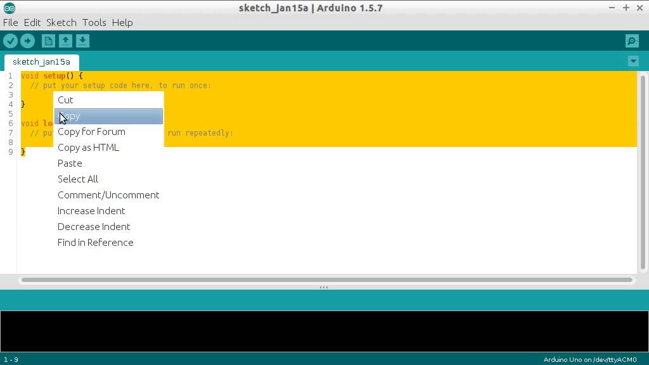Expand the tab options dropdown arrow
Image resolution: width=649 pixels, height=365 pixels.
[633, 61]
